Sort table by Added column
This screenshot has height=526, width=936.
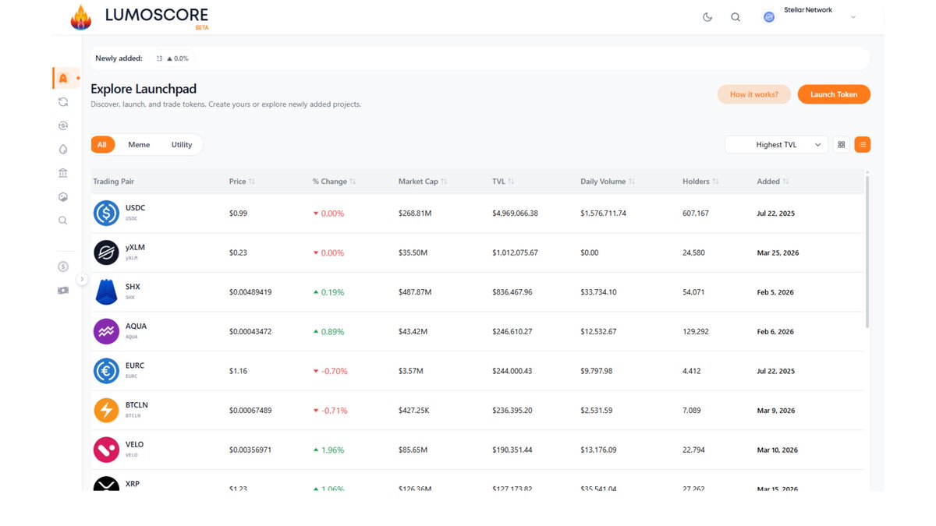[773, 182]
